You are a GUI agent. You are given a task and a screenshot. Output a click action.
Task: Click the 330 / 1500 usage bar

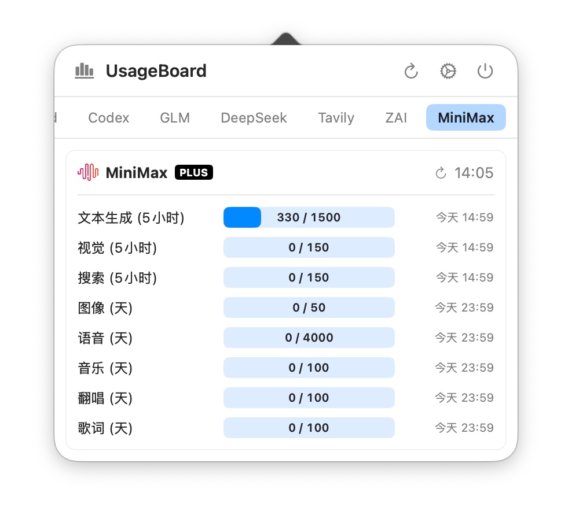point(309,217)
